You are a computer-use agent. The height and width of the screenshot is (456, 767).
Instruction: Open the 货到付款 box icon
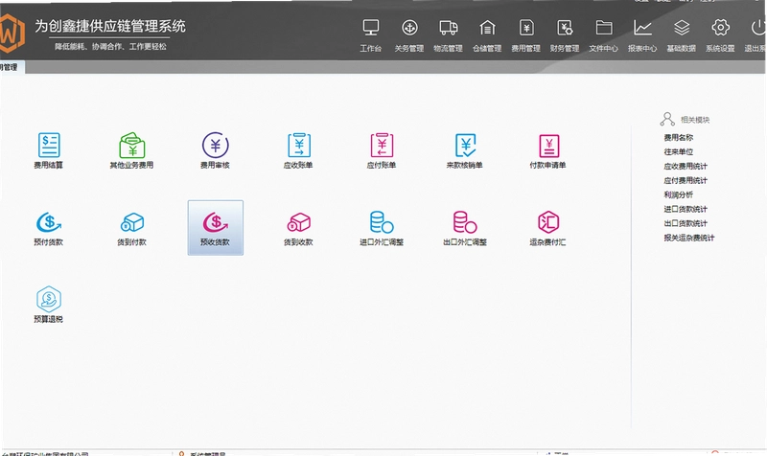(x=131, y=222)
